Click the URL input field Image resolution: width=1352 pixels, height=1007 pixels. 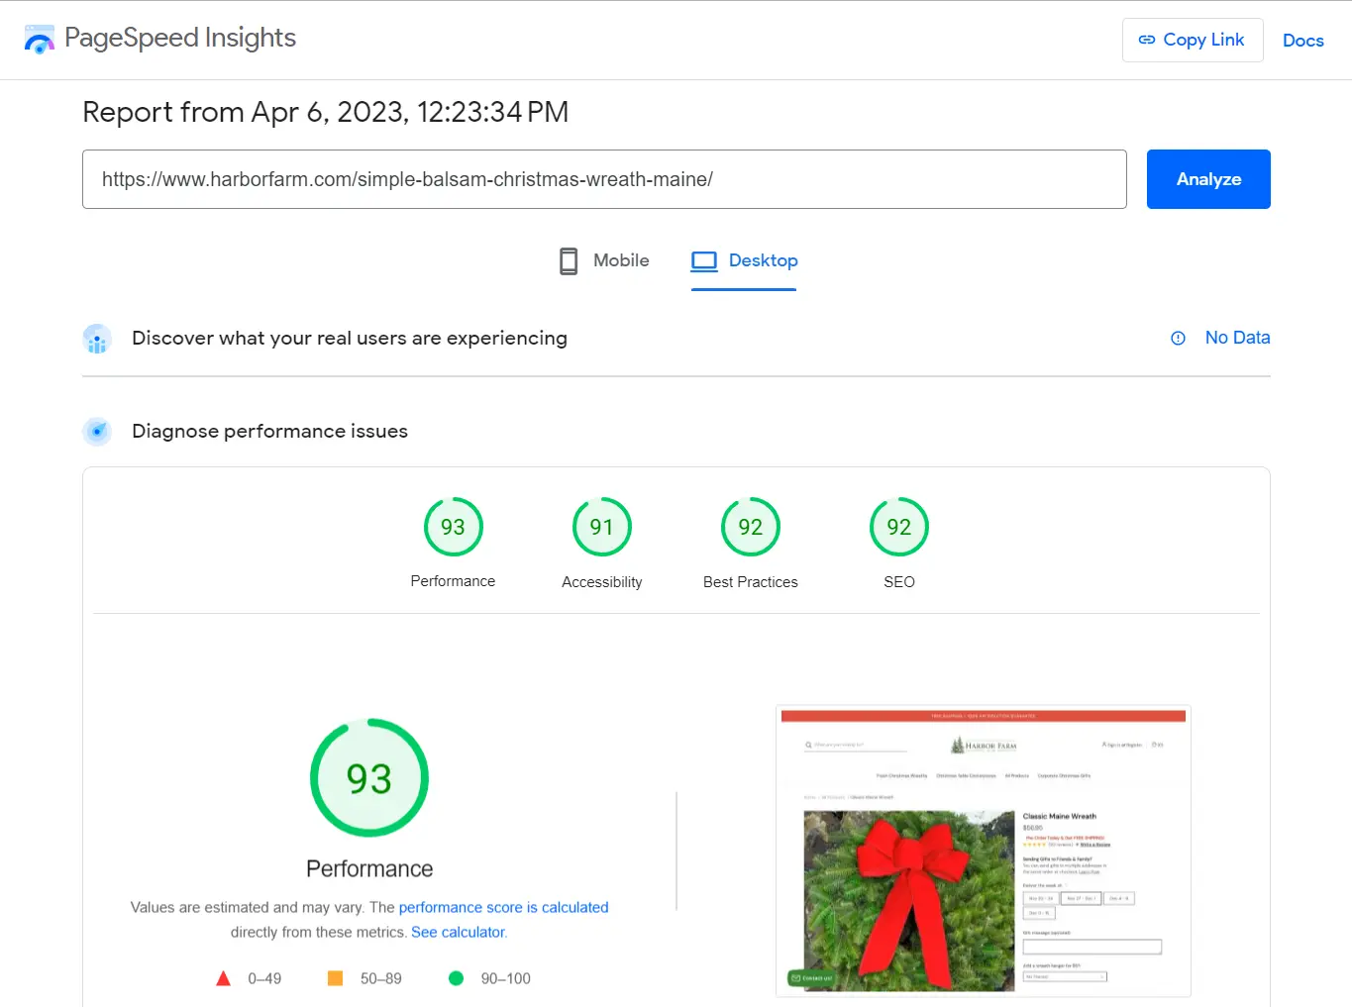point(604,179)
